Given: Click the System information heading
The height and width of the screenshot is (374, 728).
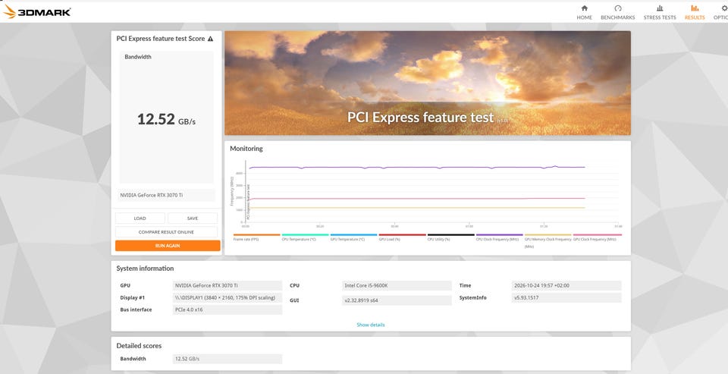Looking at the screenshot, I should click(x=145, y=269).
